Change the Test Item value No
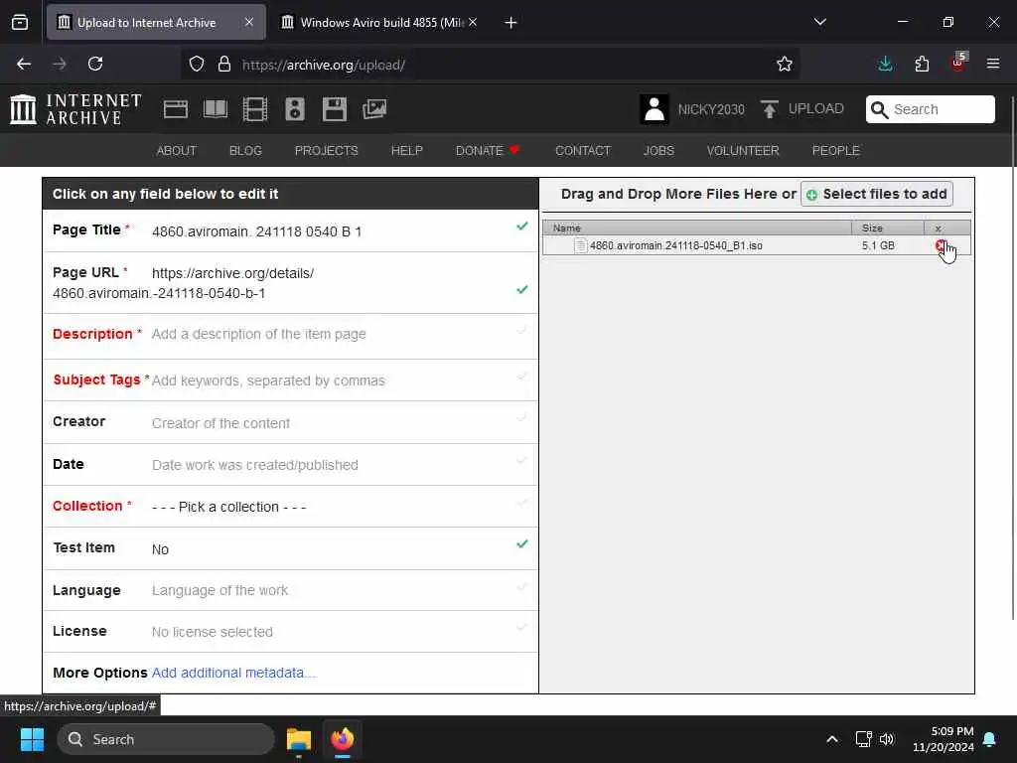The width and height of the screenshot is (1017, 763). pyautogui.click(x=160, y=549)
